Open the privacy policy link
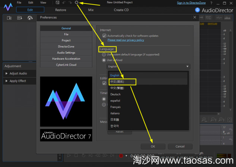236x167 pixels. click(126, 40)
